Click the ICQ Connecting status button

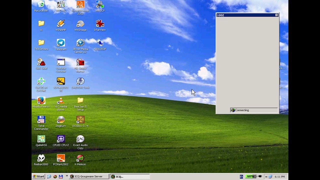(254, 110)
